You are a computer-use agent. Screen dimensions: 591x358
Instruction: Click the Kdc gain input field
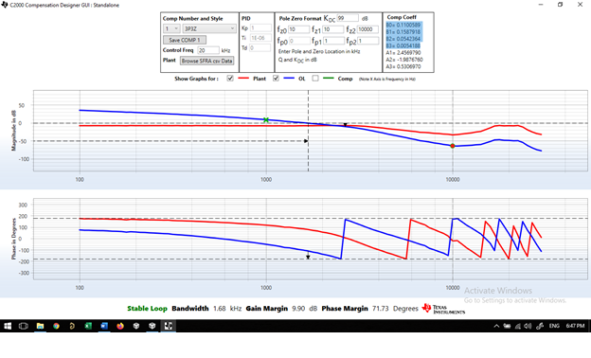tap(348, 18)
